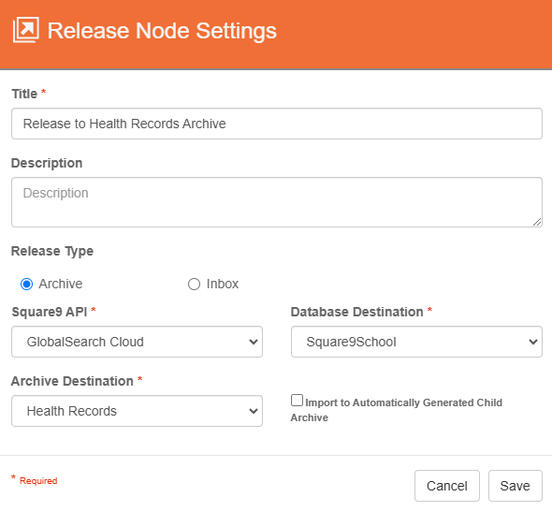The height and width of the screenshot is (512, 552).
Task: Click the Archive Destination chevron arrow
Action: 254,411
